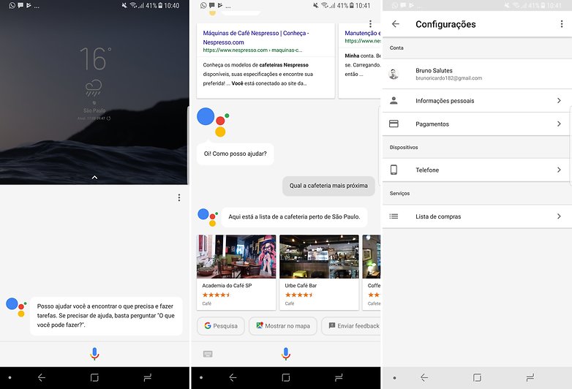Viewport: 572px width, 389px height.
Task: Open the keyboard input icon
Action: click(208, 354)
